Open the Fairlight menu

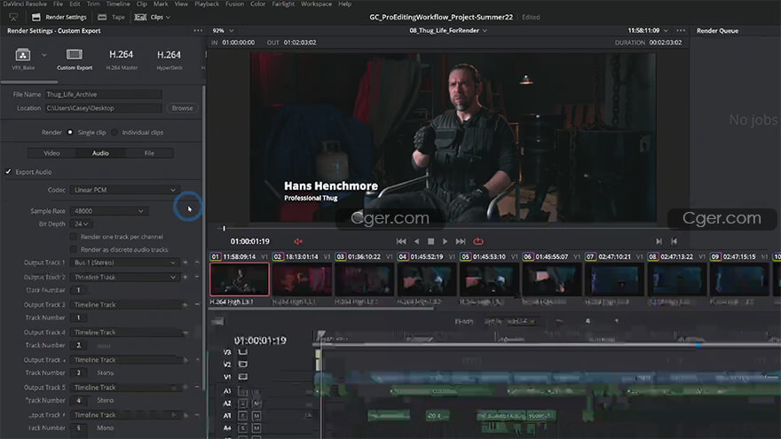(x=283, y=4)
